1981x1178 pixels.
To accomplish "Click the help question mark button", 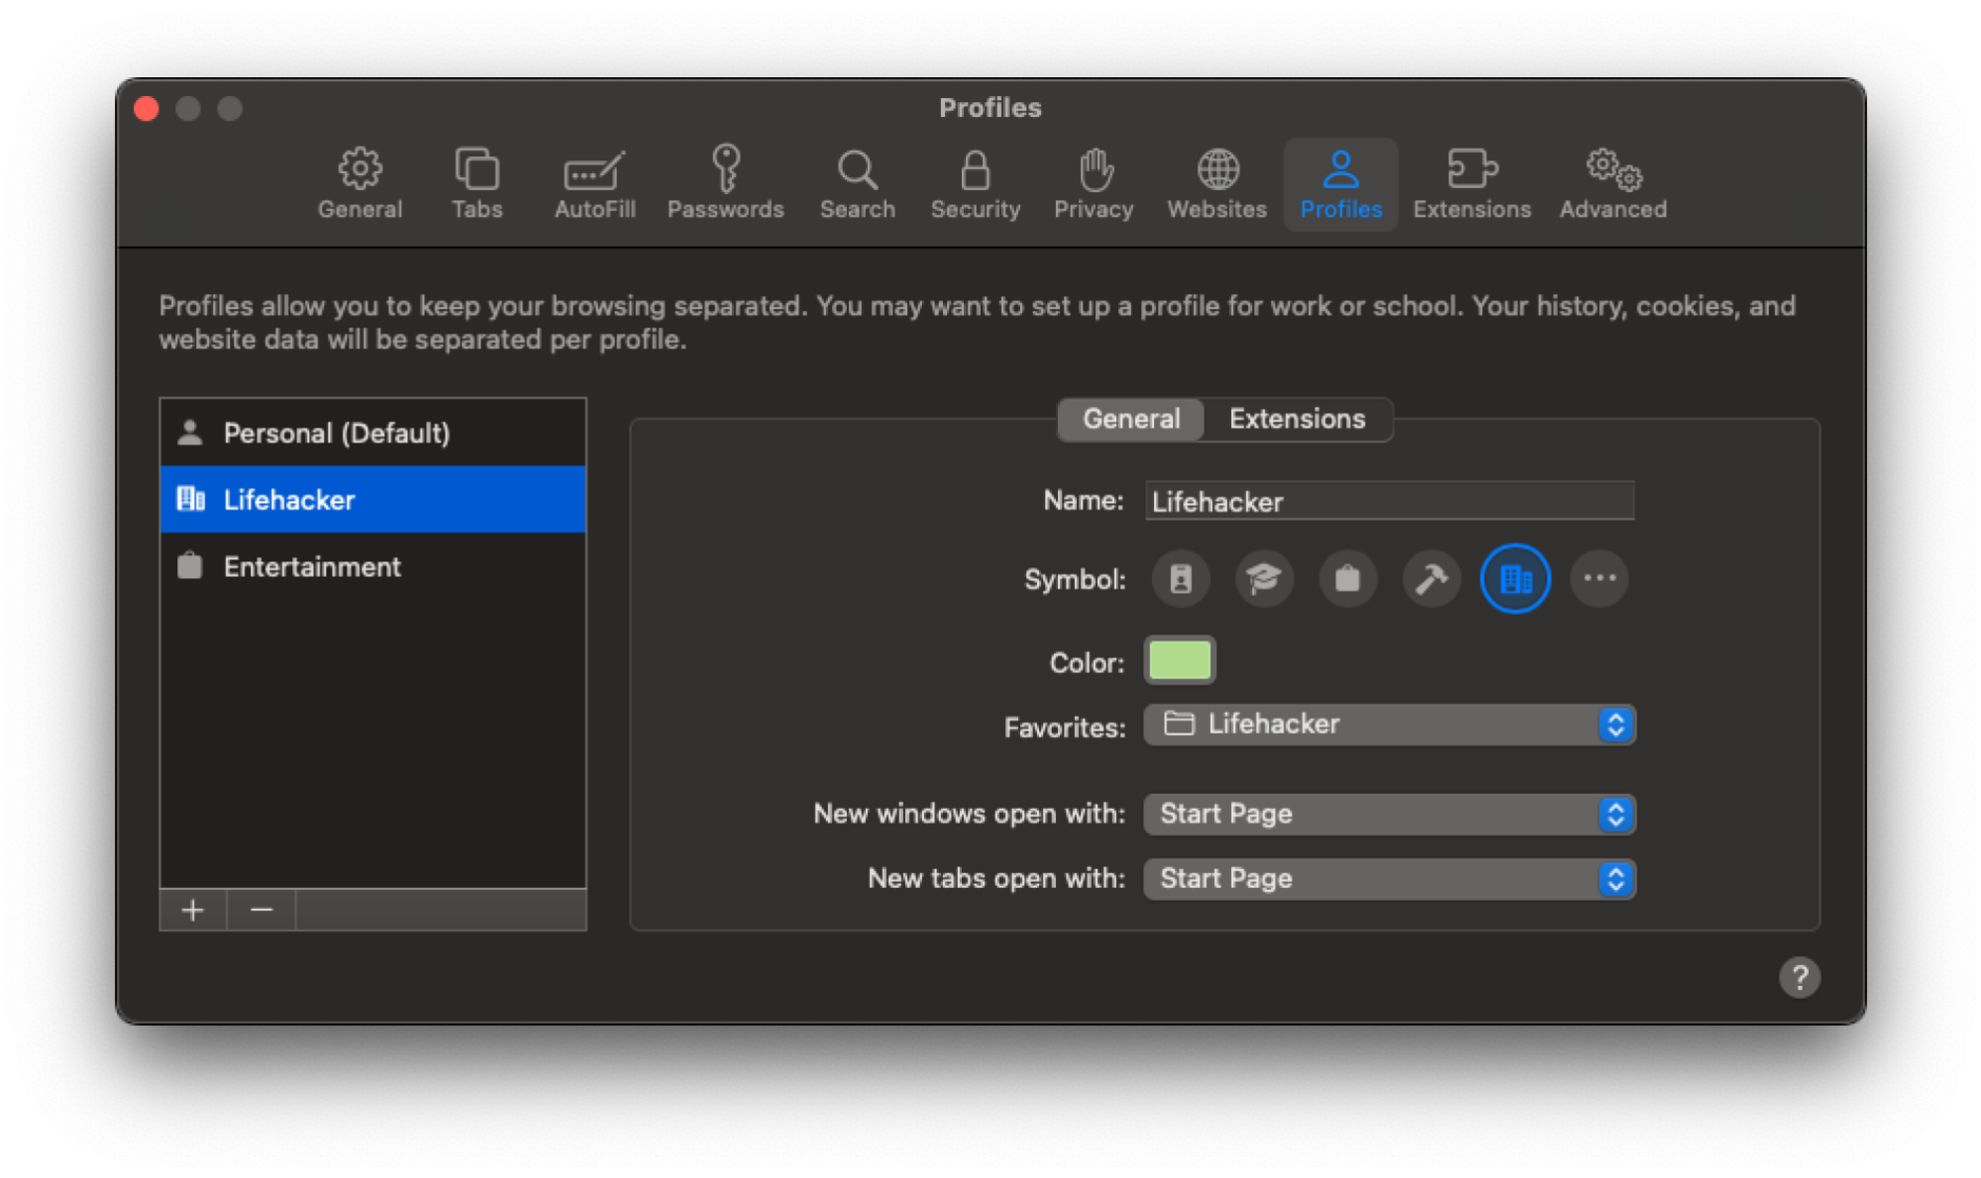I will pyautogui.click(x=1799, y=977).
